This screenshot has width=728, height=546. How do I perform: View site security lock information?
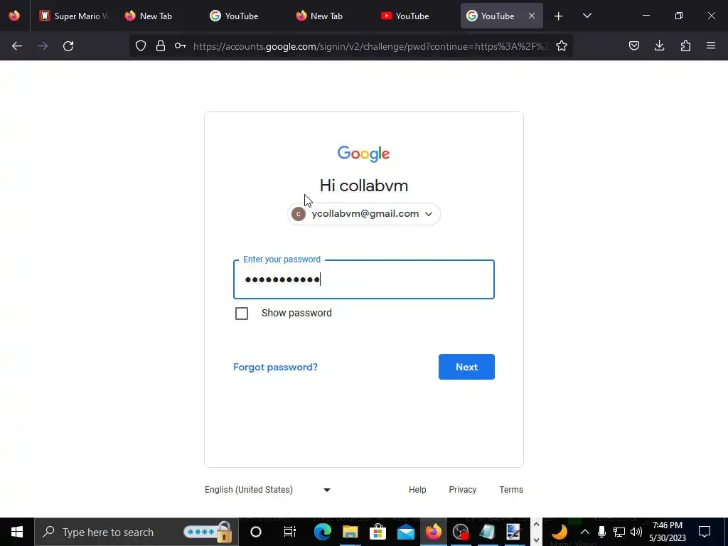click(161, 45)
